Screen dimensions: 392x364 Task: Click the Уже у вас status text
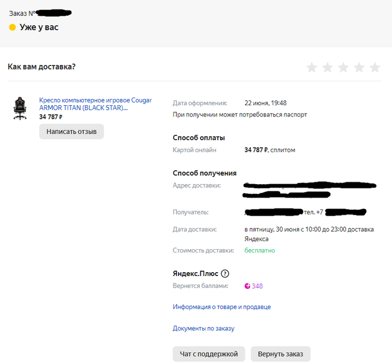point(39,27)
